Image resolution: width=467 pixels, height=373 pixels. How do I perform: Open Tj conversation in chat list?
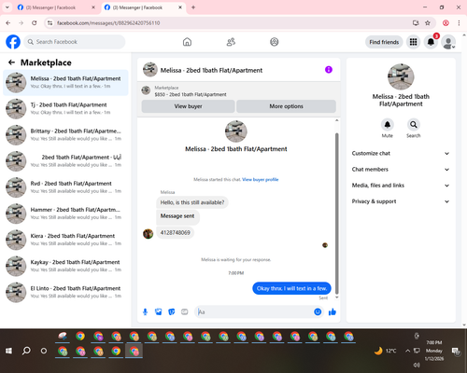[x=65, y=108]
